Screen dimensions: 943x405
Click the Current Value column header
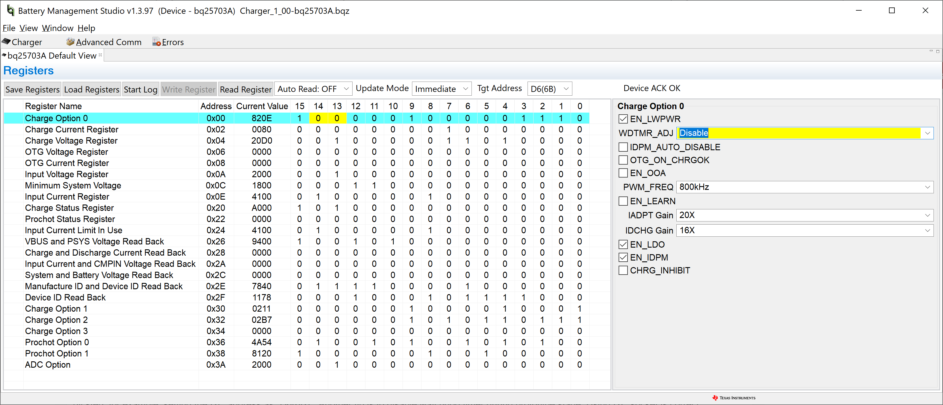(262, 106)
